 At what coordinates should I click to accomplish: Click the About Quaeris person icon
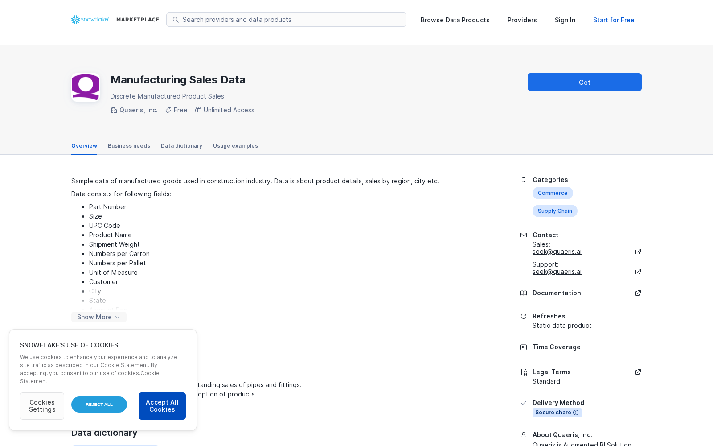524,435
